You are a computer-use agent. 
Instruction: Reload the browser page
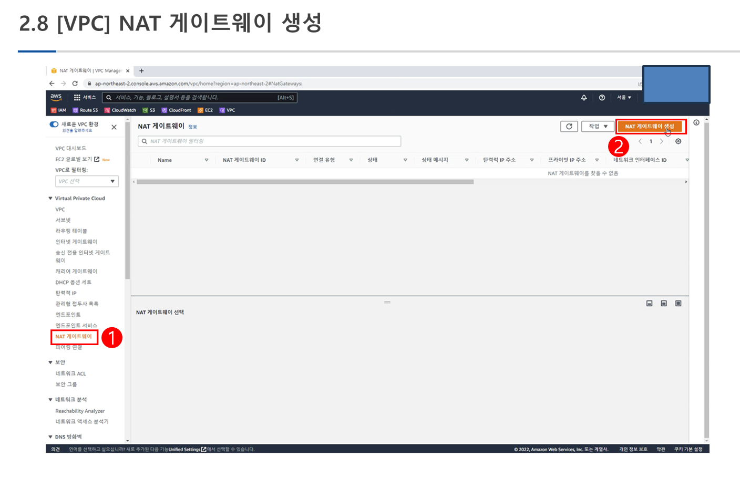(x=75, y=84)
